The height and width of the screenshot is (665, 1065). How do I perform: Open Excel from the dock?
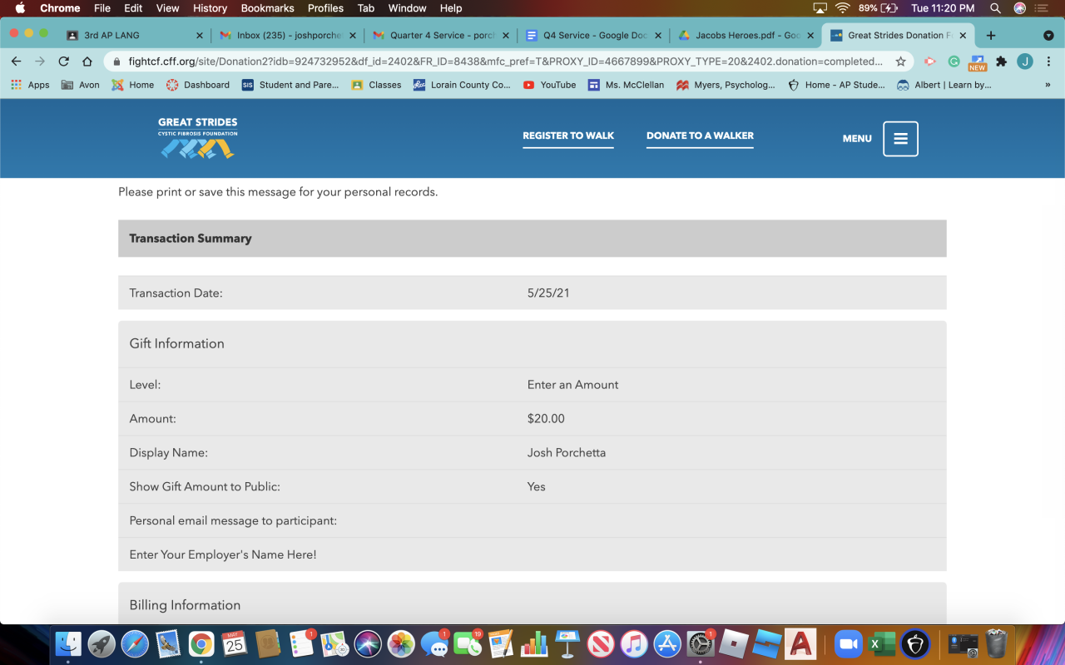[x=882, y=643]
